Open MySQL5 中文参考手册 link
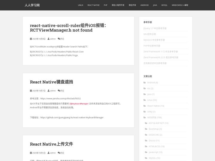Viewport: 215px width, 161px height. coord(154,40)
